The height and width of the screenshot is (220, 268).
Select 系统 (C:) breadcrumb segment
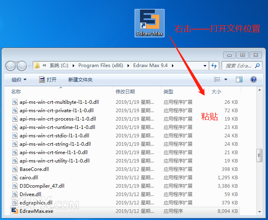59,65
